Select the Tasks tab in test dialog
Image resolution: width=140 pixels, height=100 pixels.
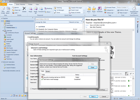(x=43, y=71)
